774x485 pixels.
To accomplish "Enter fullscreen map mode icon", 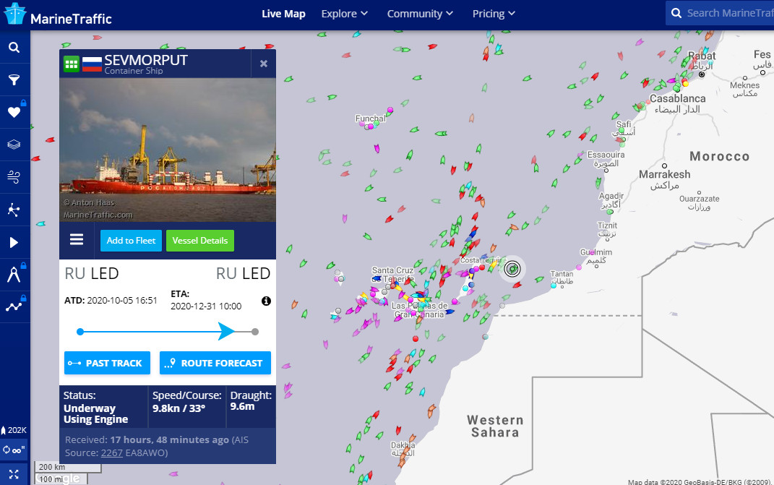I will tap(14, 474).
